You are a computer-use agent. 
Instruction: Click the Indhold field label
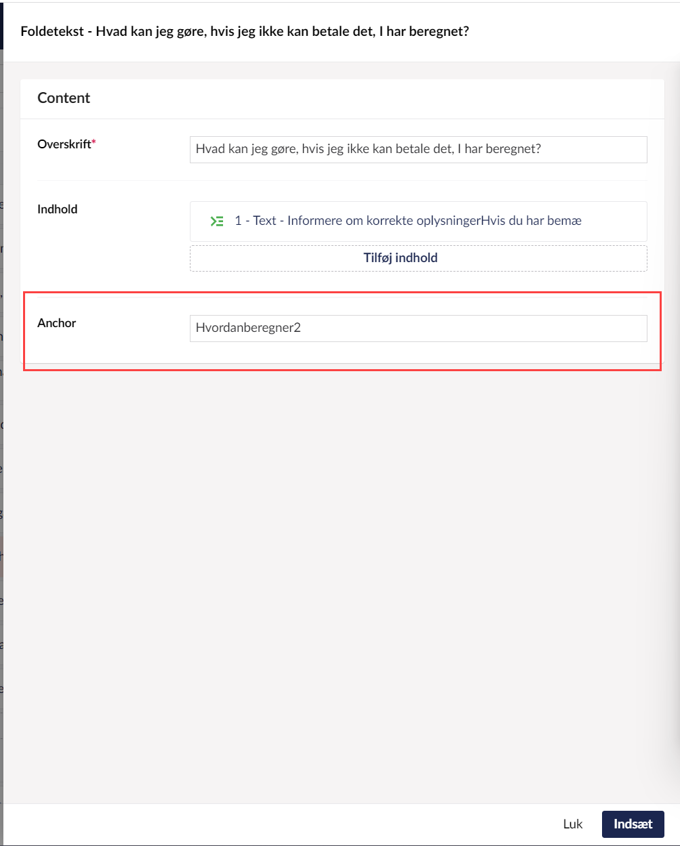pyautogui.click(x=58, y=209)
